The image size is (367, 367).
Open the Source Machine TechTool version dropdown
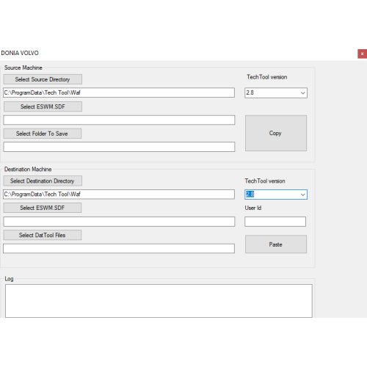pos(276,92)
